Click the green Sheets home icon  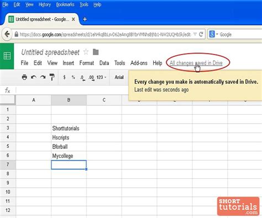click(7, 56)
